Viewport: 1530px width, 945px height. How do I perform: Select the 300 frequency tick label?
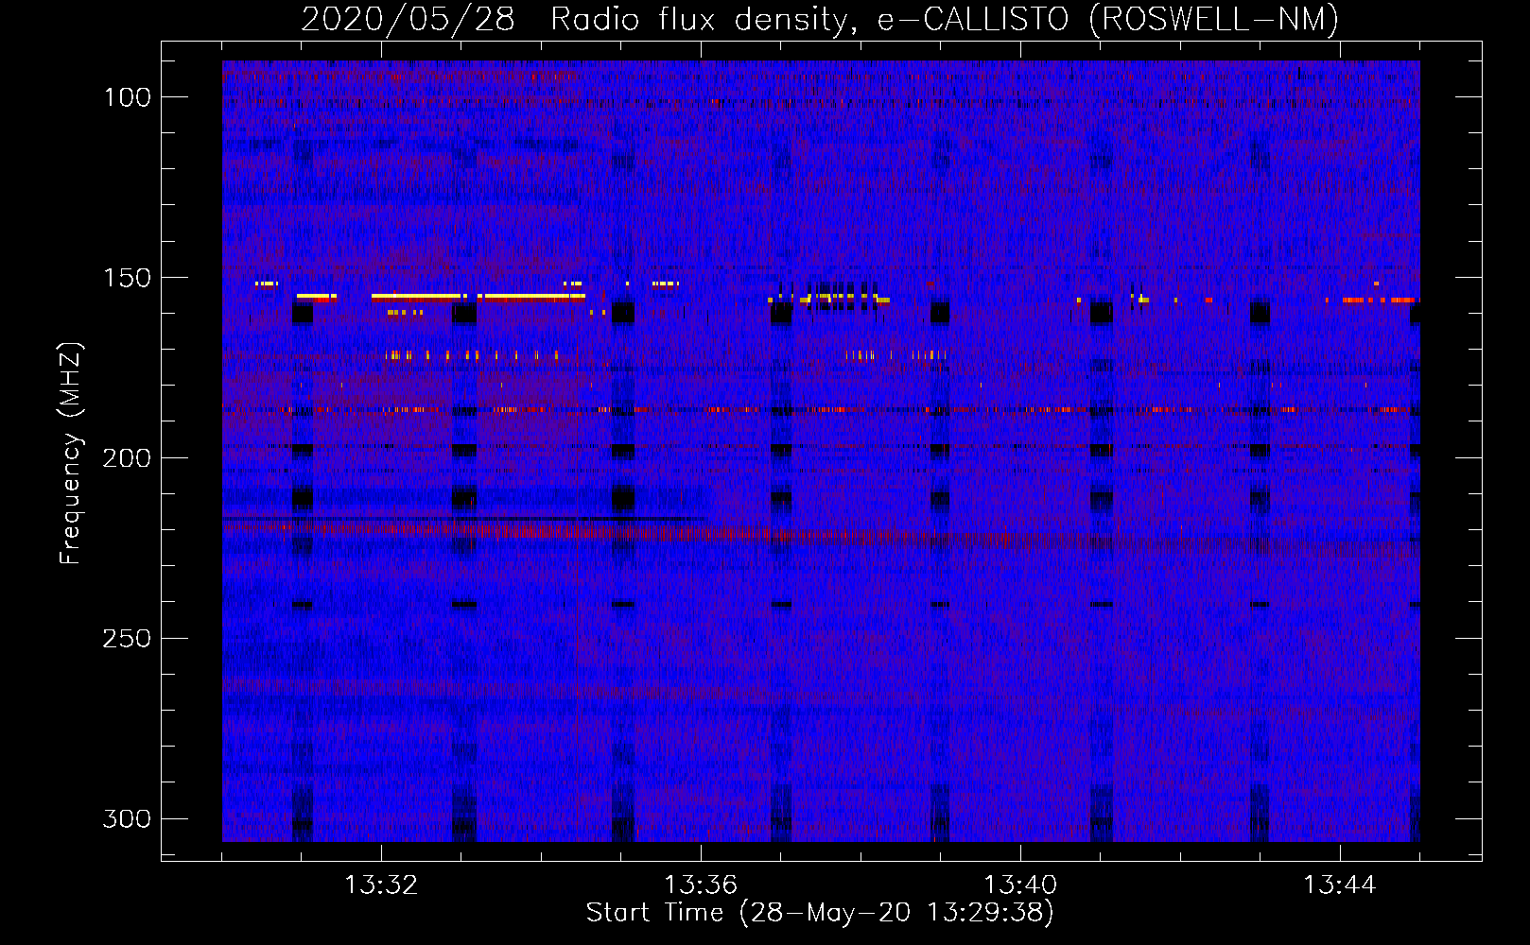(x=127, y=818)
